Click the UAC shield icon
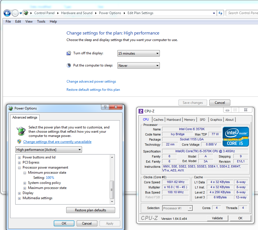The width and height of the screenshot is (258, 230). (x=19, y=141)
